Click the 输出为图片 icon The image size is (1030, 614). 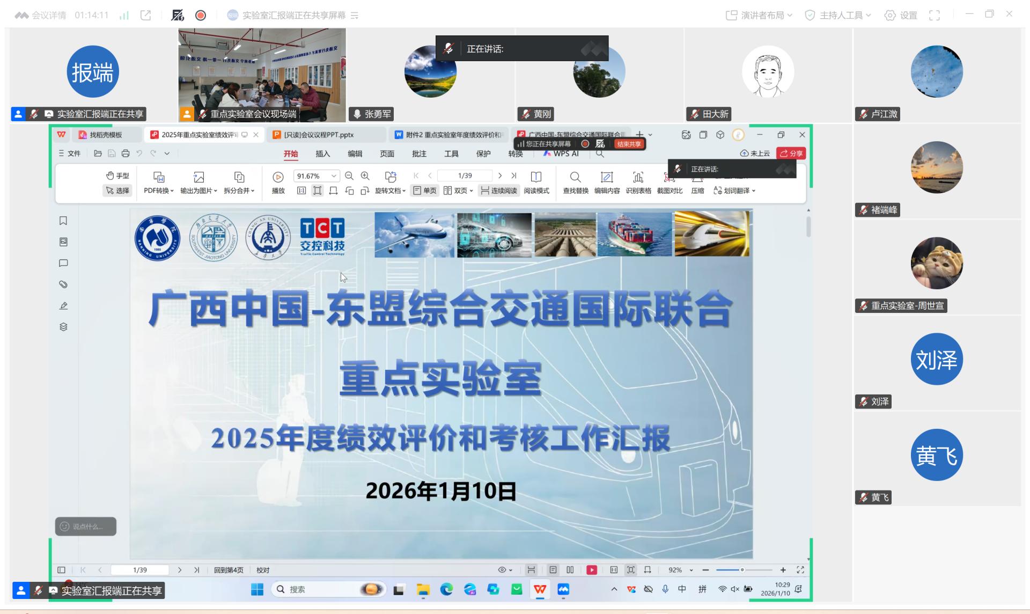198,177
